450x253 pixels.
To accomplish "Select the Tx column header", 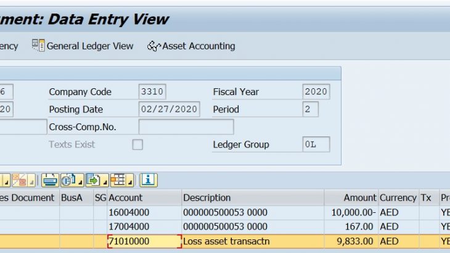I will point(429,197).
